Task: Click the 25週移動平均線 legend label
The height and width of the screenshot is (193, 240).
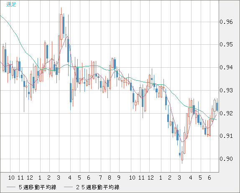Action: [98, 187]
